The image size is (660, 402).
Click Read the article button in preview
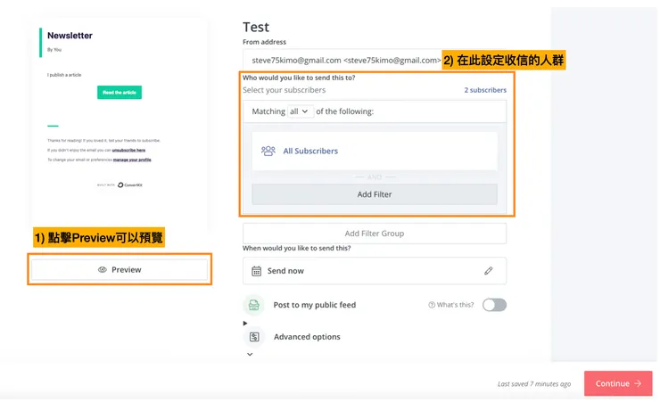click(120, 93)
